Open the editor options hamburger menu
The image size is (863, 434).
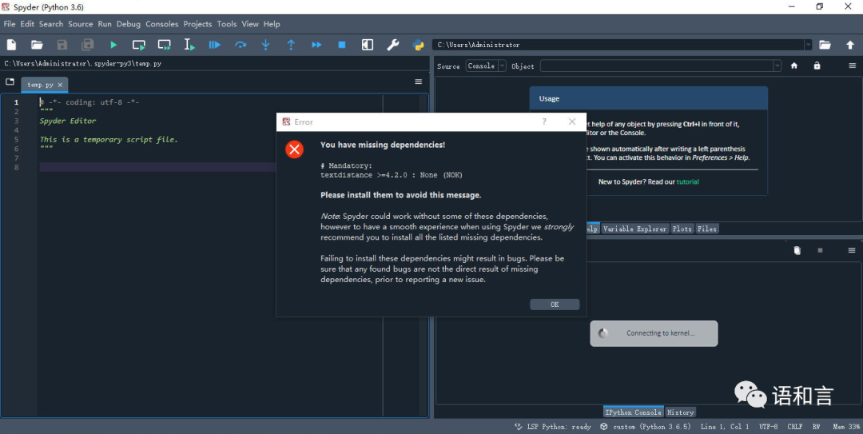coord(418,82)
